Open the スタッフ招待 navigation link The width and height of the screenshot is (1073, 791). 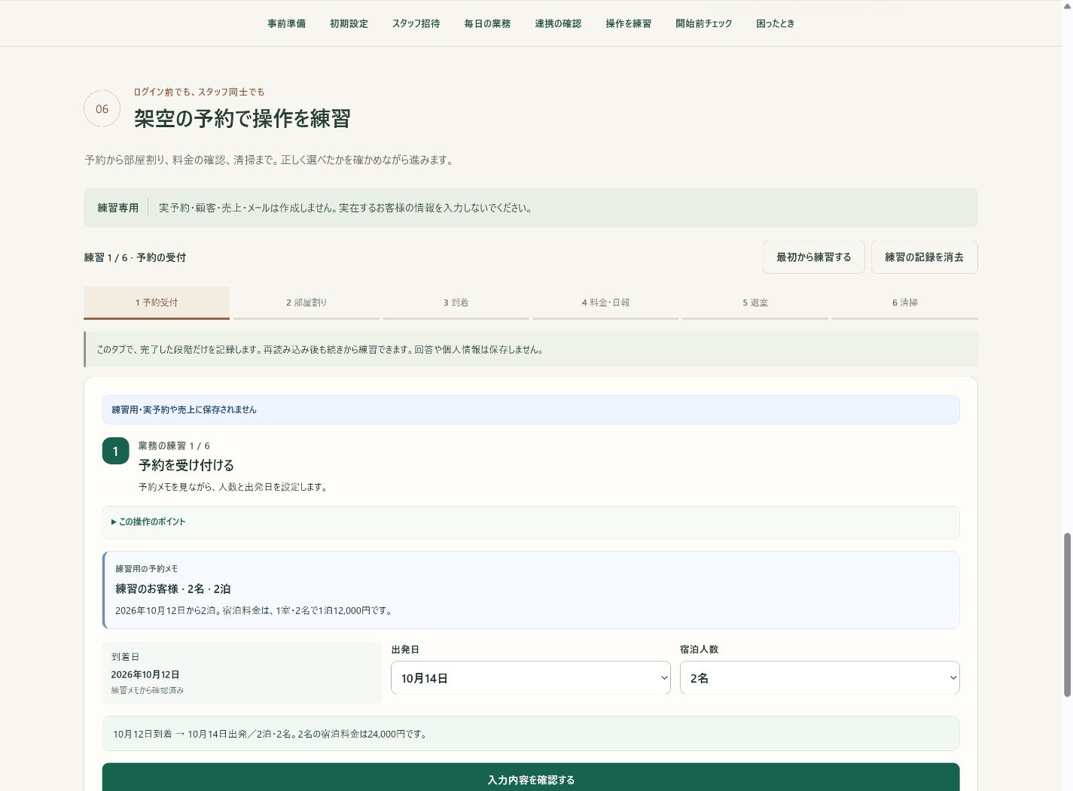pos(416,23)
